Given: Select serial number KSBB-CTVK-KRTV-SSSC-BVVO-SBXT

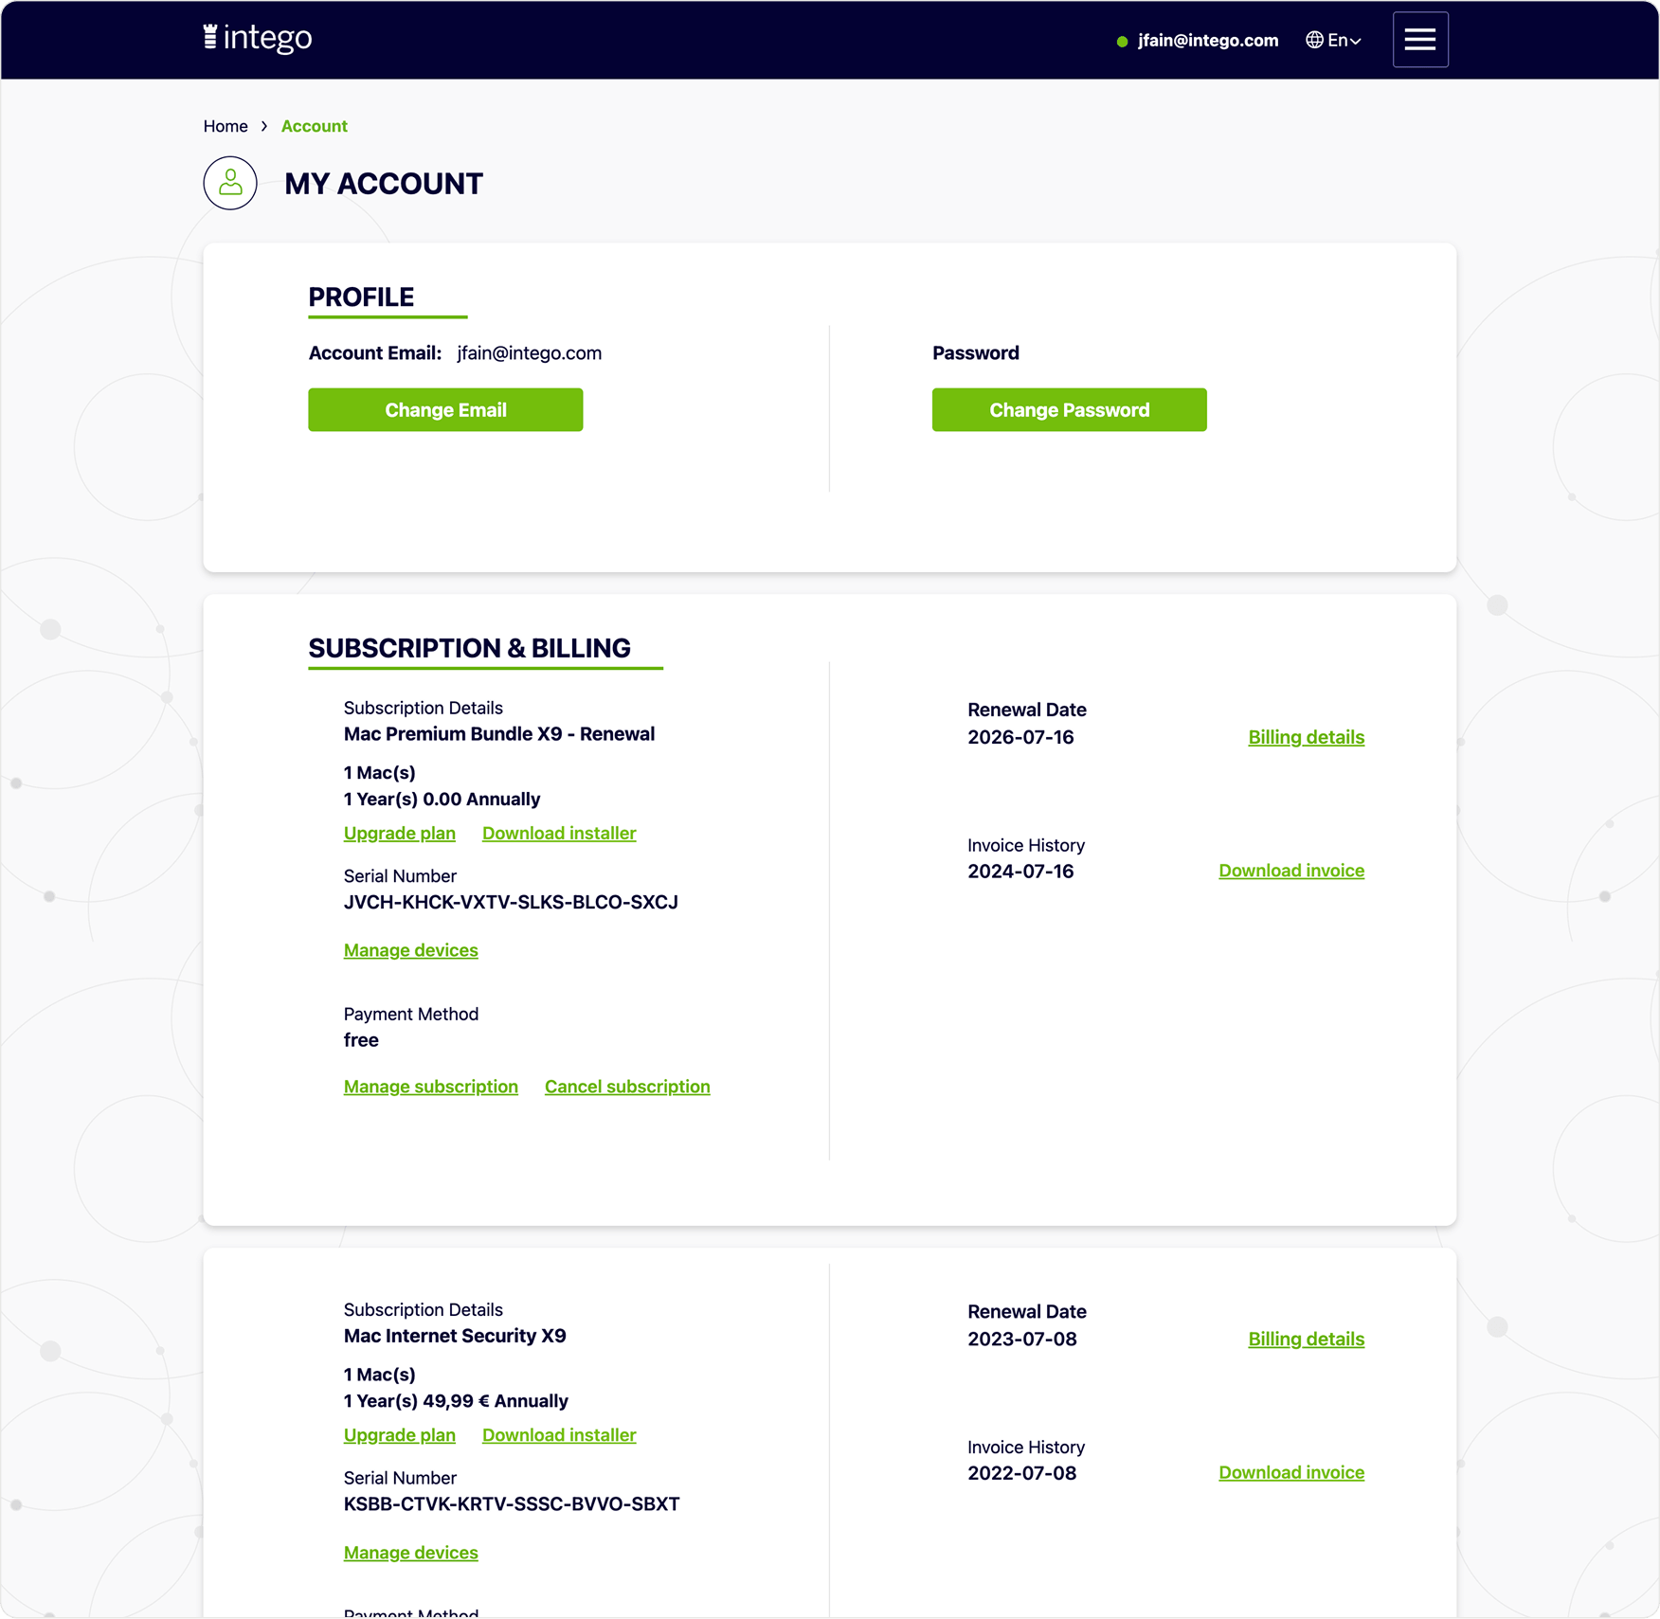Looking at the screenshot, I should 512,1503.
